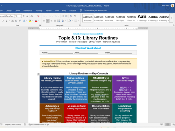Expand the font color arrow
This screenshot has height=131, width=175.
click(39, 21)
